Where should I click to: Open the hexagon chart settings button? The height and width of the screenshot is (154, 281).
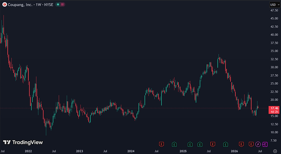pyautogui.click(x=275, y=151)
